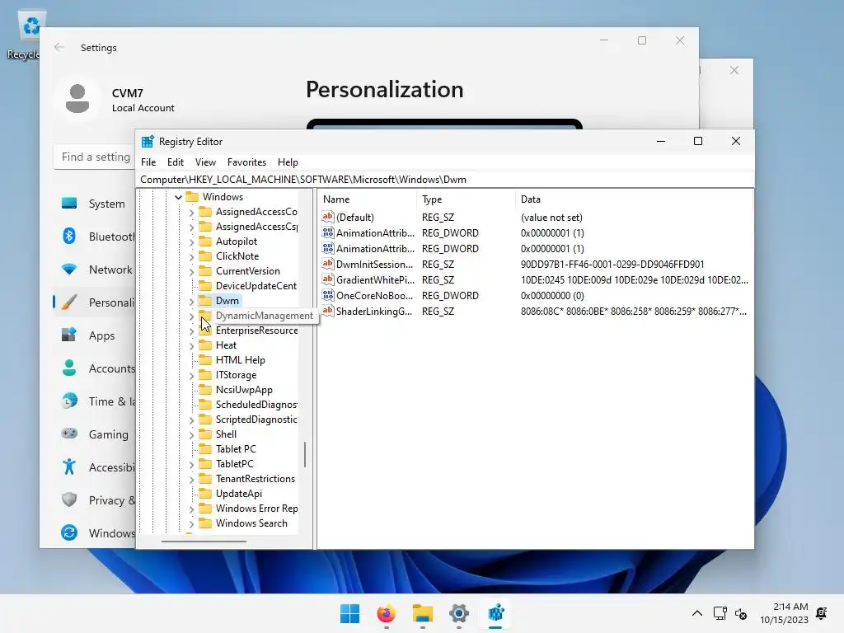The width and height of the screenshot is (844, 633).
Task: Click the CVM7 Local Account profile
Action: (115, 100)
